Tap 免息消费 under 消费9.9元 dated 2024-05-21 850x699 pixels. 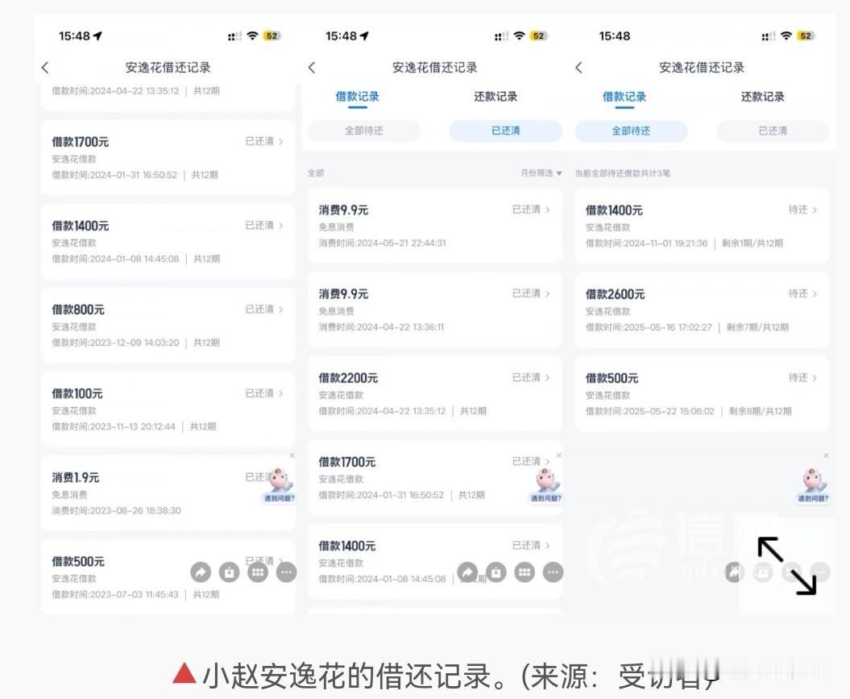tap(336, 227)
